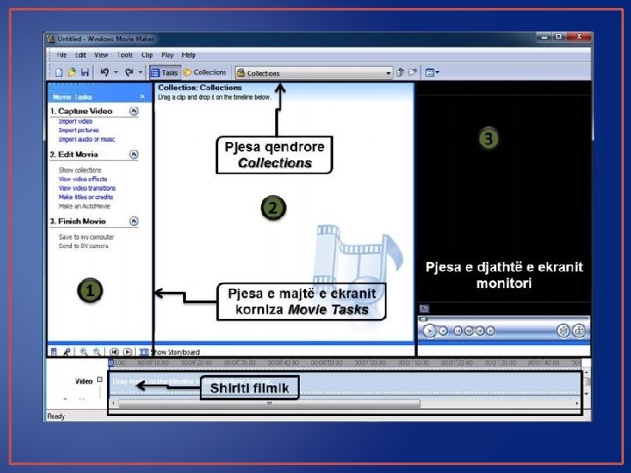
Task: Click the View video effects link
Action: pos(83,179)
